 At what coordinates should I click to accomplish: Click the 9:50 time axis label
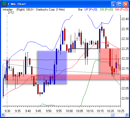click(x=49, y=111)
